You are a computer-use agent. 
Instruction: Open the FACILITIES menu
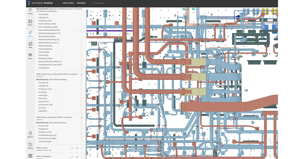[x=68, y=3]
